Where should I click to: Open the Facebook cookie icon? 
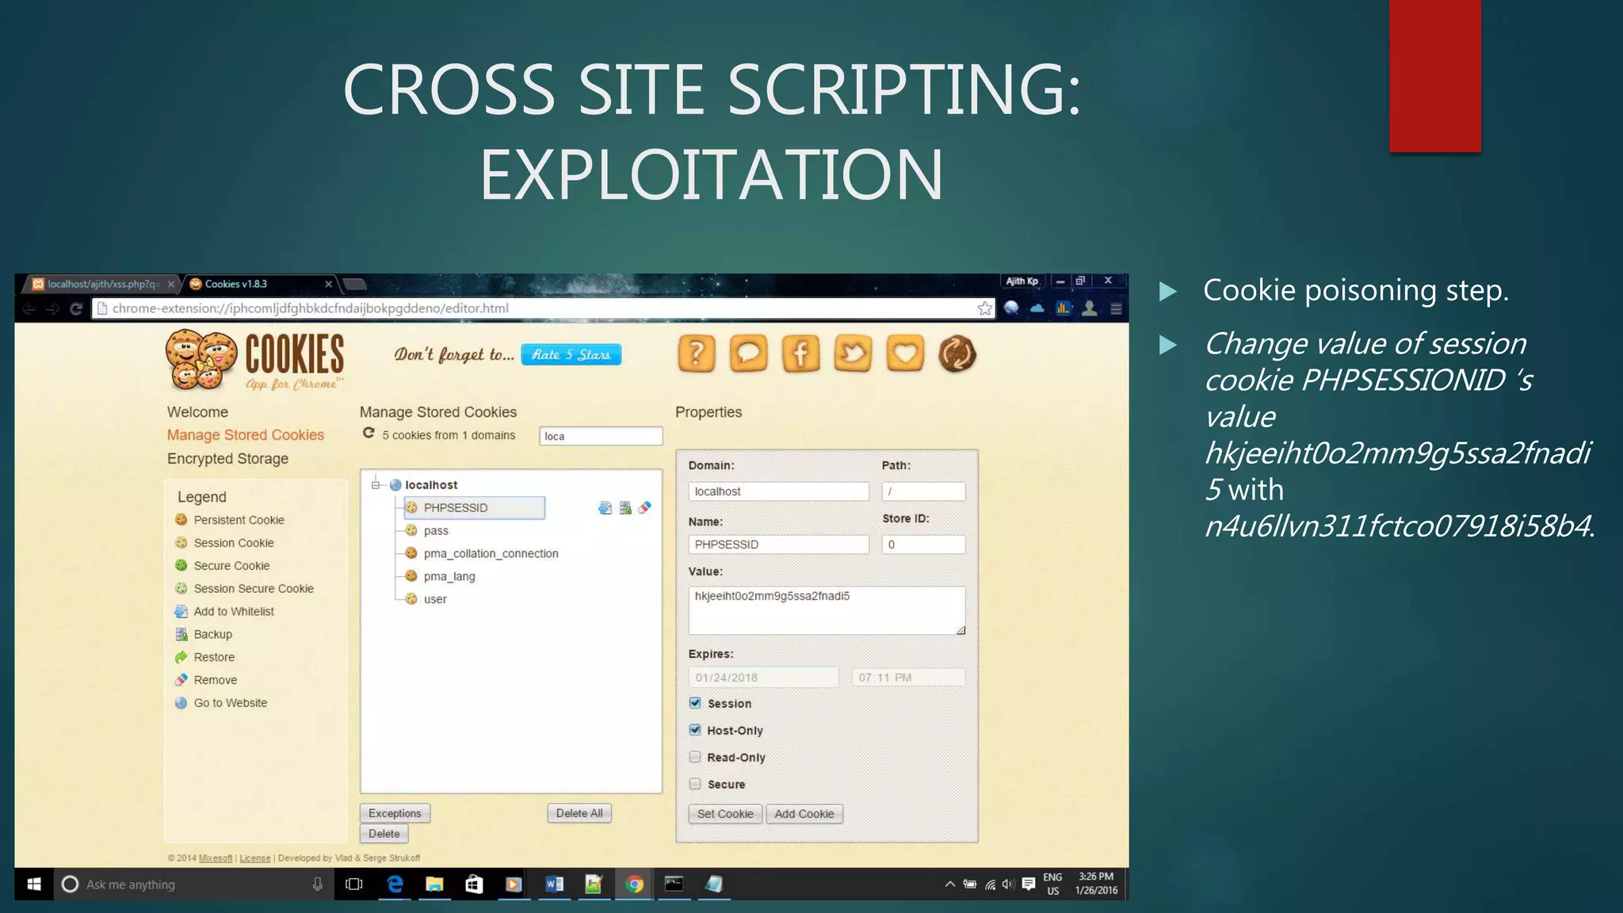(801, 353)
